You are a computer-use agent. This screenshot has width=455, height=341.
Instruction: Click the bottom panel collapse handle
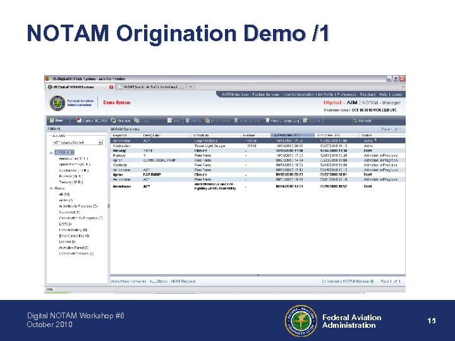coord(258,275)
